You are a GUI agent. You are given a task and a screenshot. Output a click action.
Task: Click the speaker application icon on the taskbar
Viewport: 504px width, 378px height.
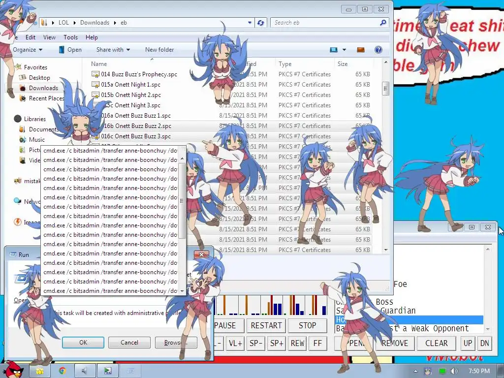[x=85, y=371]
